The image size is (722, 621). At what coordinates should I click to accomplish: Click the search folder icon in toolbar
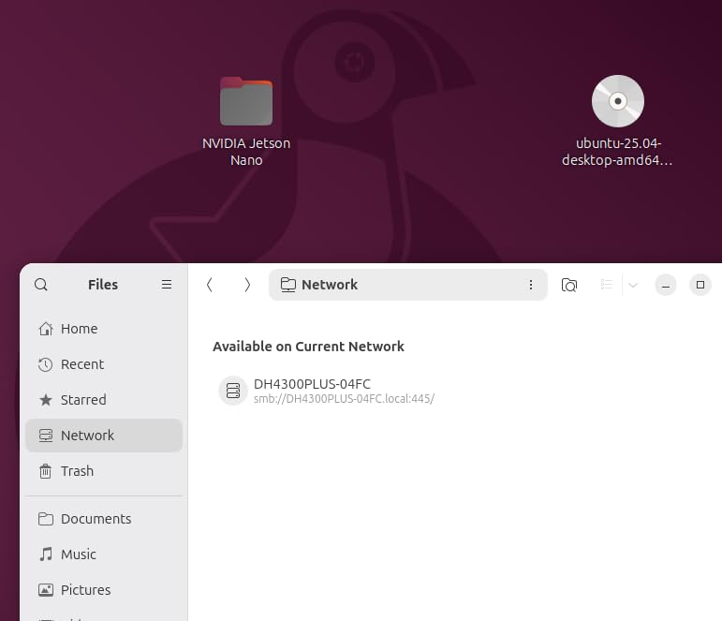tap(569, 285)
